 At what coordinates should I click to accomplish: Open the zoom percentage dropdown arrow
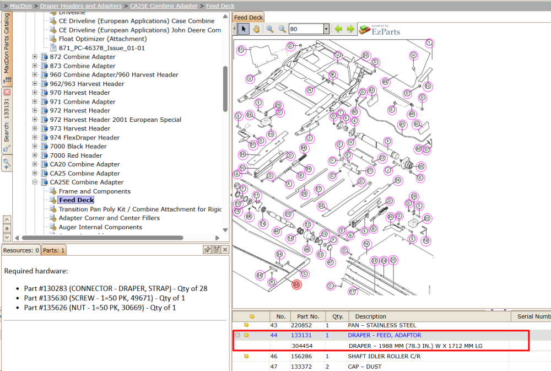[x=326, y=29]
